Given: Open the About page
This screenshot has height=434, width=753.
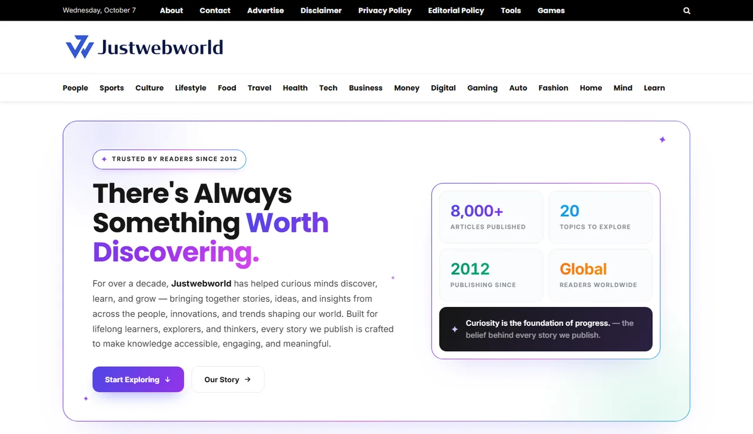Looking at the screenshot, I should pos(171,11).
